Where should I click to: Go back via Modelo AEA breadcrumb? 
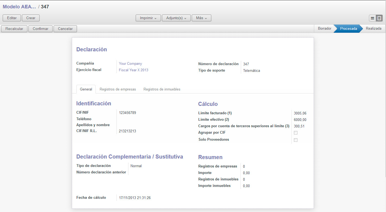coord(19,7)
